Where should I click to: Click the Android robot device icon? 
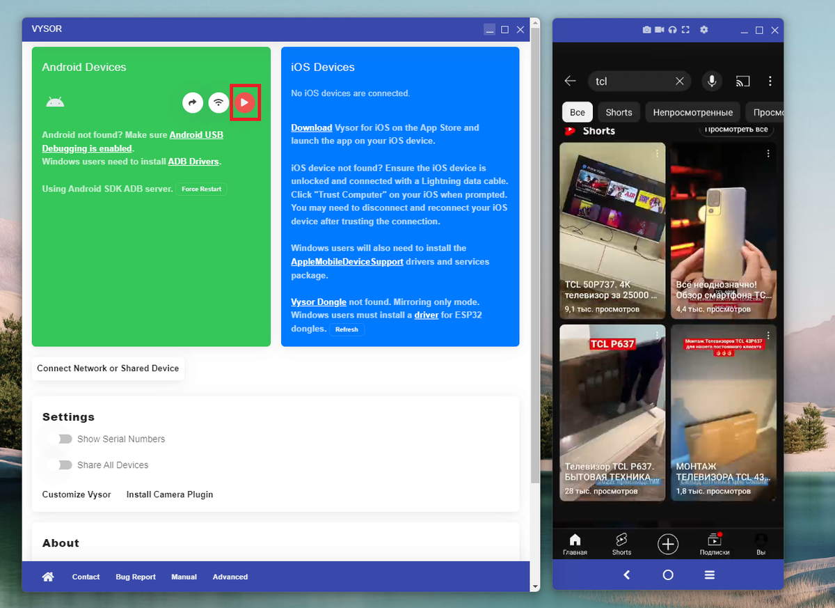coord(55,102)
